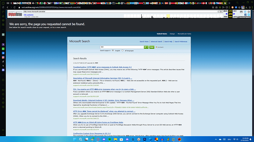Click a spike in the Wayback capture timeline
This screenshot has height=142, width=254.
(x=142, y=16)
